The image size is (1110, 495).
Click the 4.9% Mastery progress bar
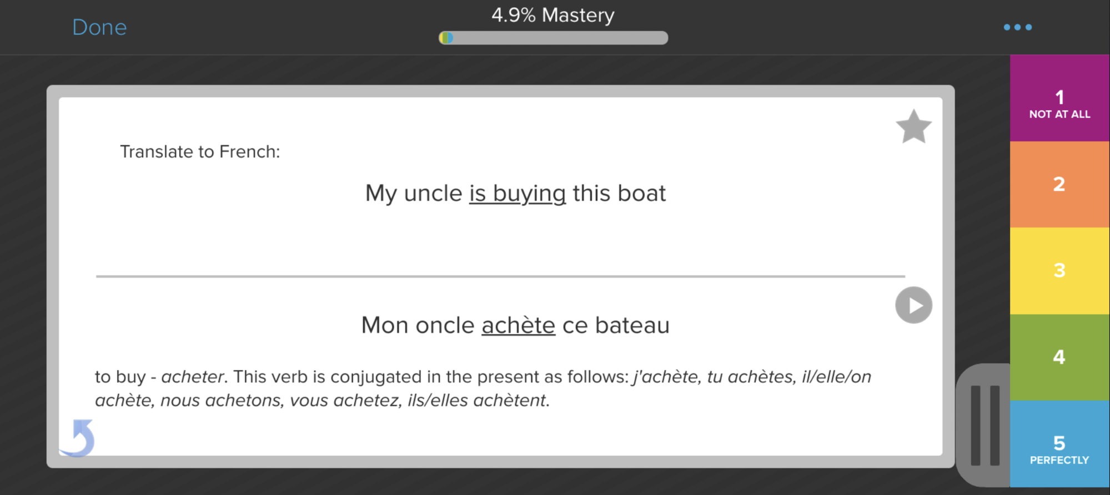coord(553,38)
